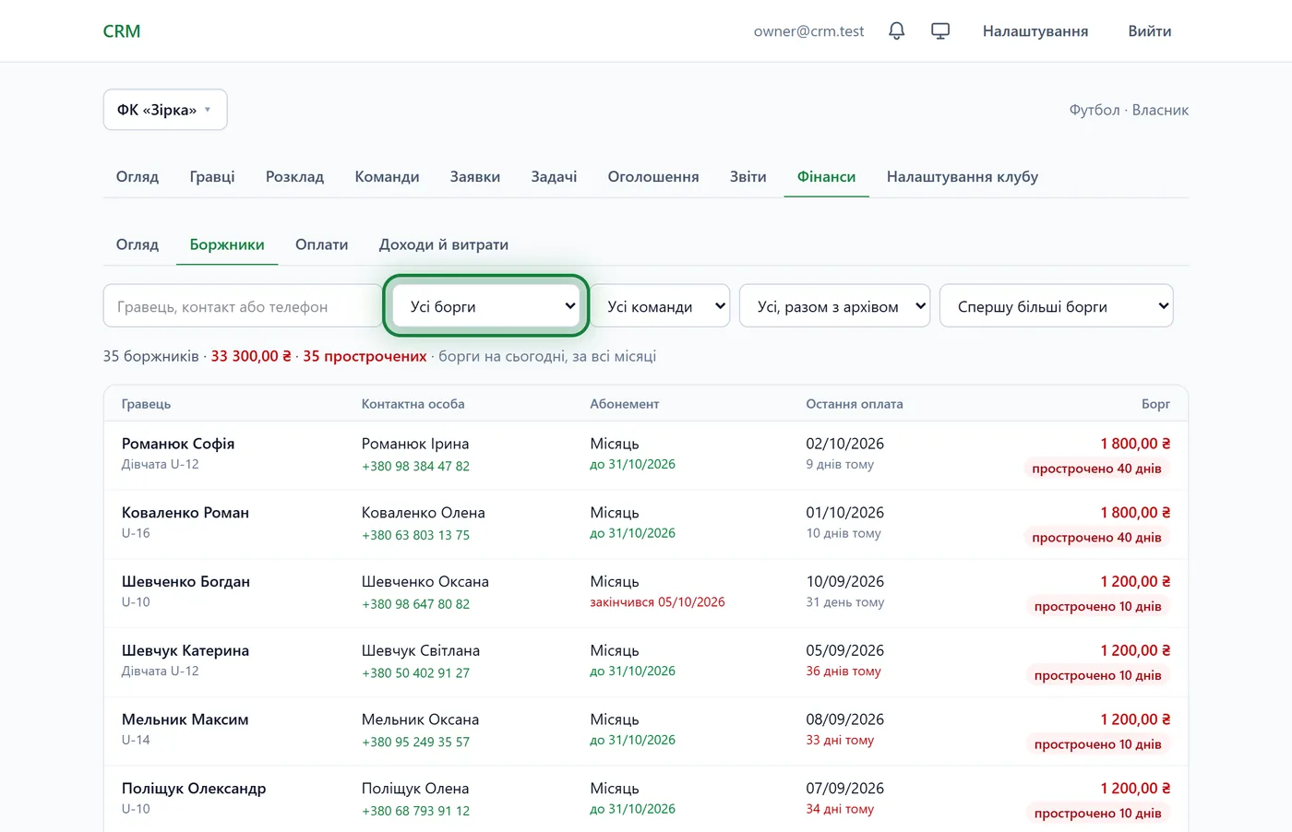Open player Шевченко Богдан
Screen dimensions: 1292x832
click(185, 582)
